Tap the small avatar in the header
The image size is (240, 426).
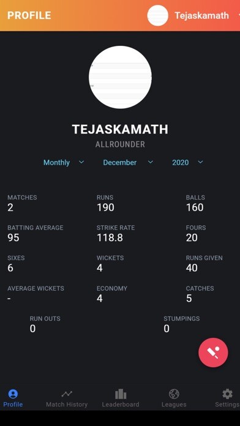click(157, 15)
